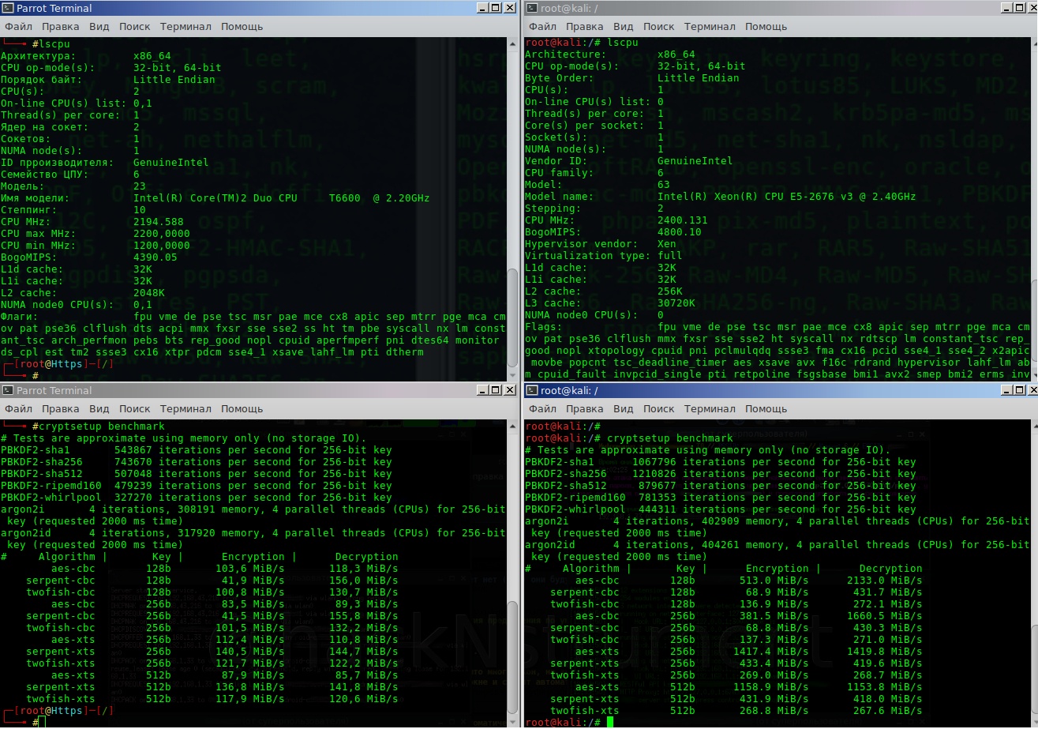Image resolution: width=1038 pixels, height=729 pixels.
Task: Click the 'CPU max MHz: 2200,0000' line
Action: (x=96, y=234)
